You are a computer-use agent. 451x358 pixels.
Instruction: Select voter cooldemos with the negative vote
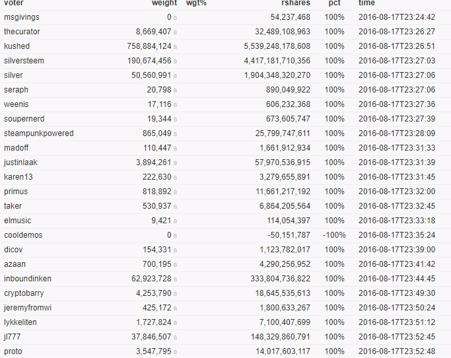[22, 235]
